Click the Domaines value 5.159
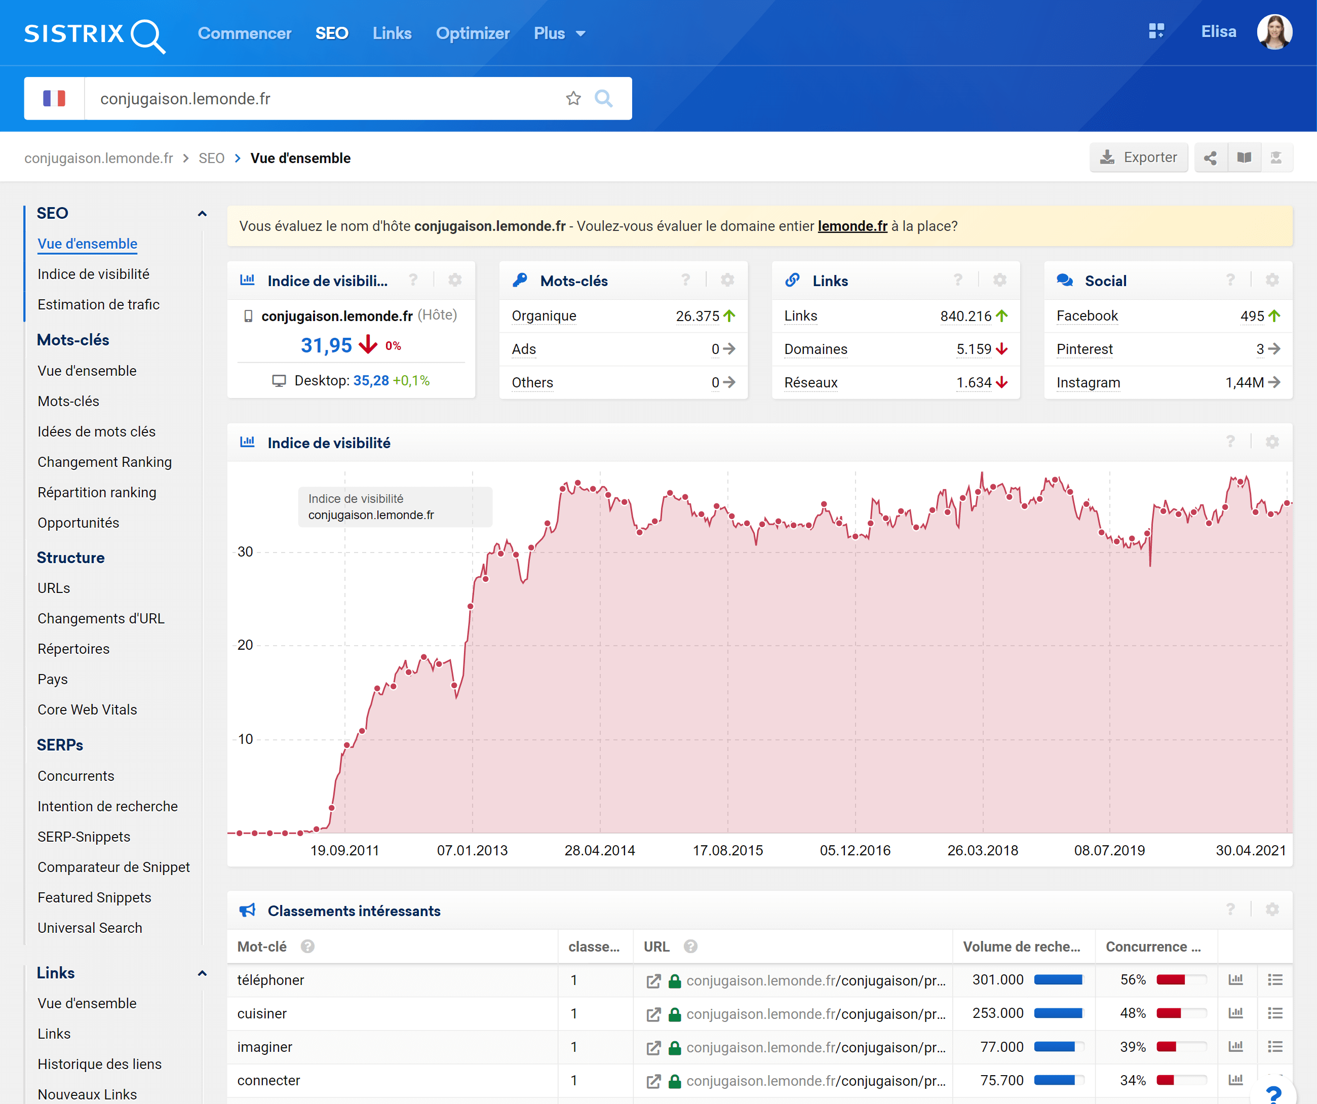This screenshot has height=1104, width=1317. (974, 349)
